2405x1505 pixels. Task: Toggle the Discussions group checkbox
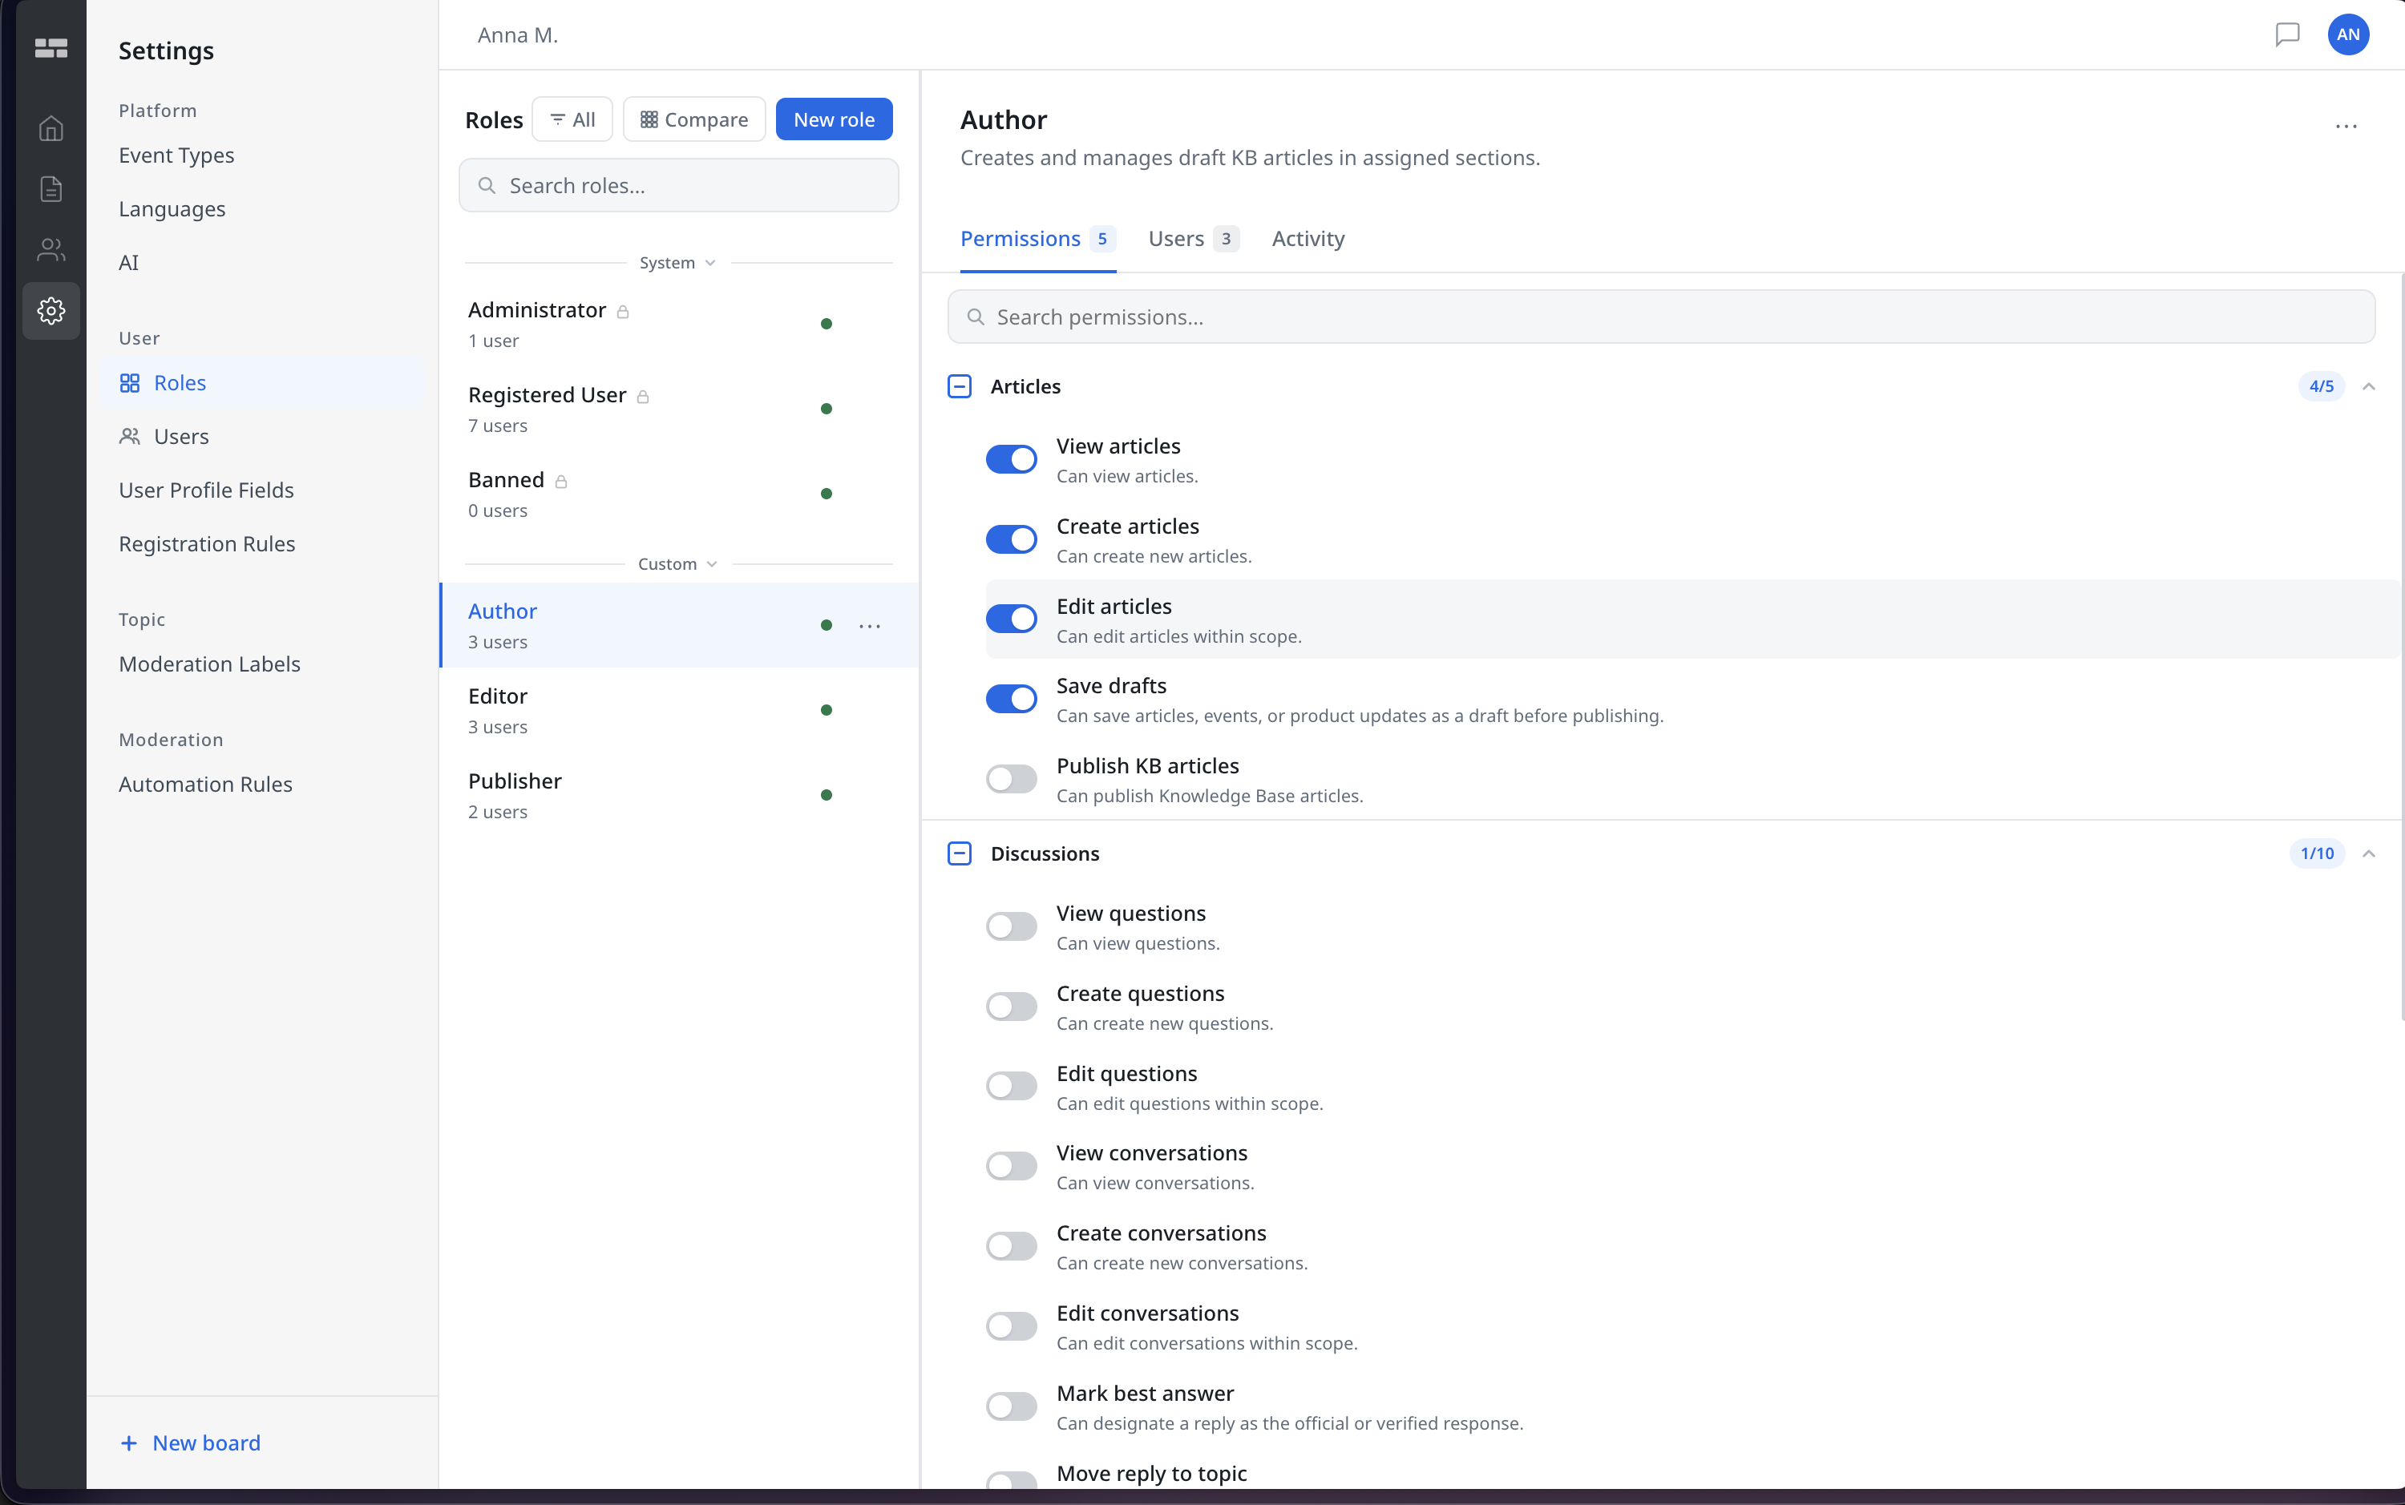point(960,853)
